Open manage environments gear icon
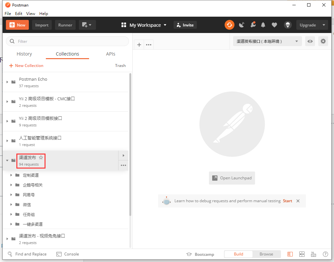Image resolution: width=334 pixels, height=262 pixels. pyautogui.click(x=323, y=41)
